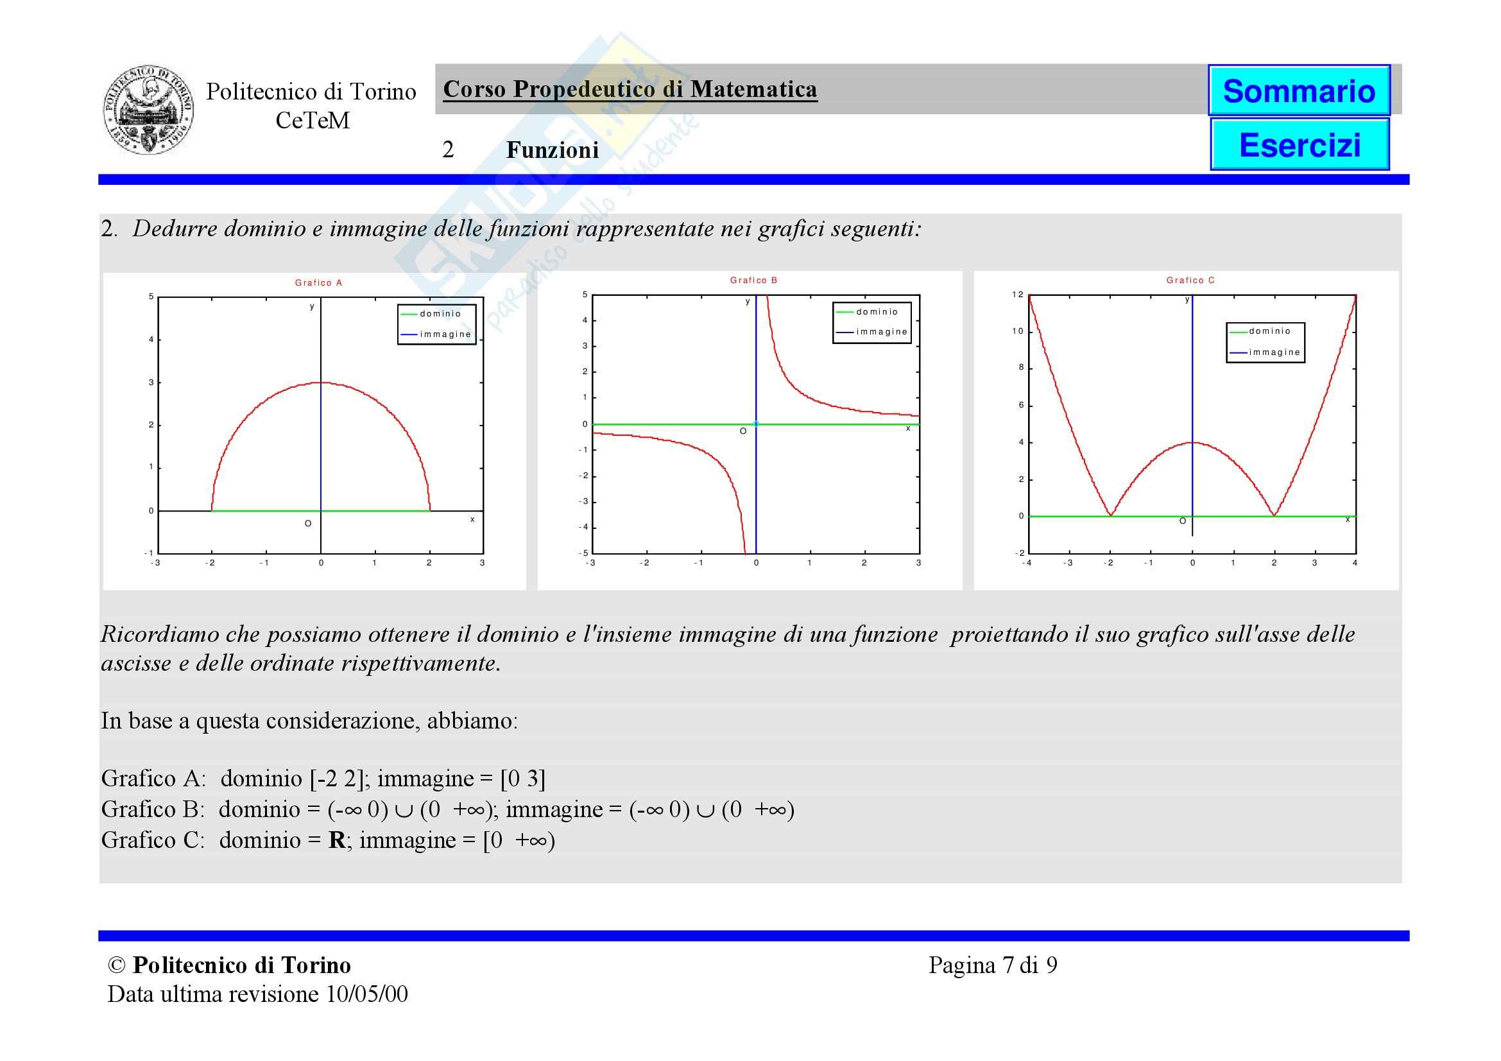Click the Grafico C answer line
The width and height of the screenshot is (1501, 1061).
[327, 840]
